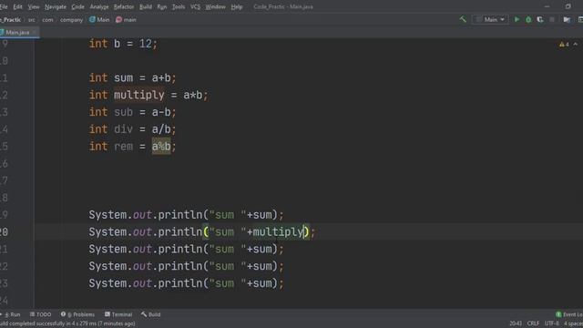Open the Edit menu
The width and height of the screenshot is (583, 328).
tap(17, 6)
